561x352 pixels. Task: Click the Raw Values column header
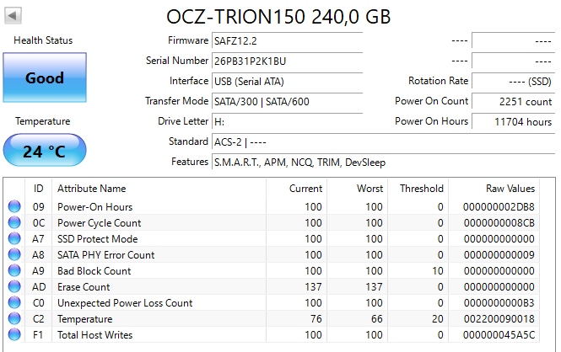coord(510,189)
